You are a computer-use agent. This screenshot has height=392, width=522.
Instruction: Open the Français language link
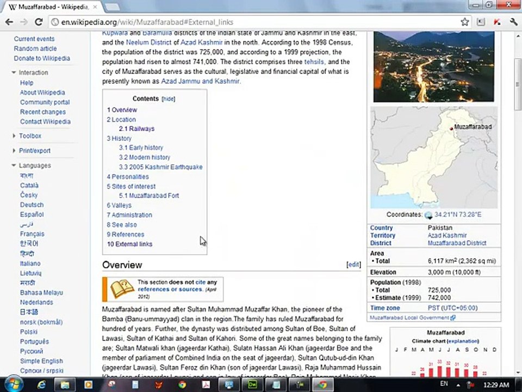click(x=32, y=234)
